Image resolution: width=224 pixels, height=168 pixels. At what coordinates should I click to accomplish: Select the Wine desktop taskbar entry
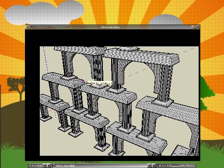coord(99,165)
